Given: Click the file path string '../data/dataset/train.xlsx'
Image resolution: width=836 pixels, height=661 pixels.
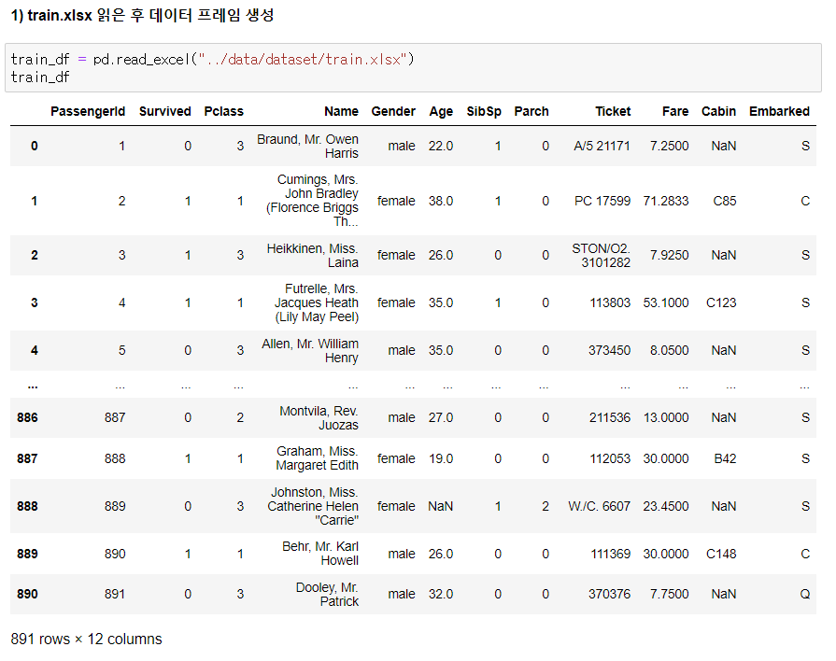Looking at the screenshot, I should [x=304, y=59].
